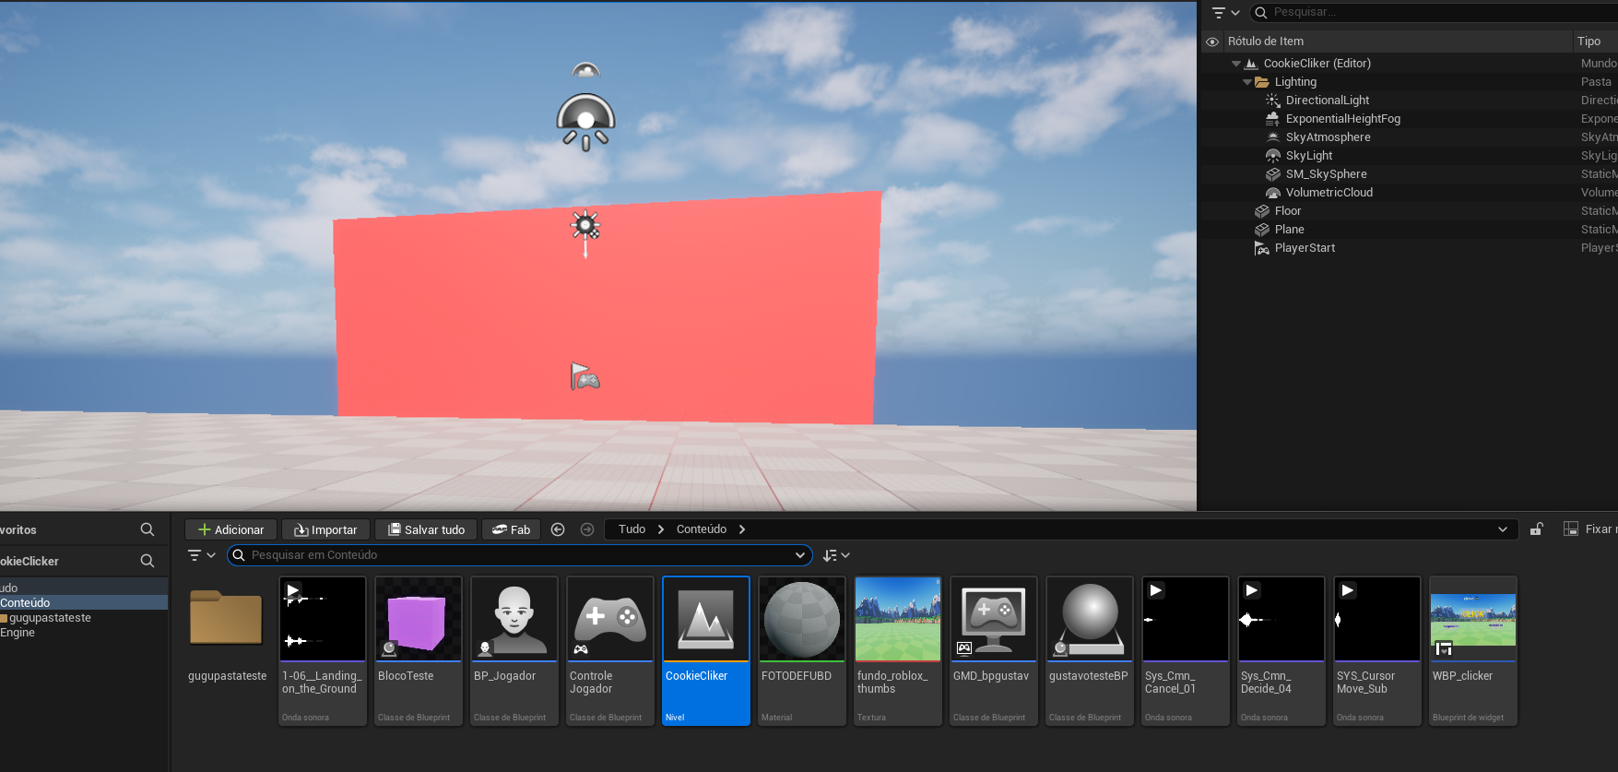Select the directional light sun gizmo in viewport

(x=585, y=226)
